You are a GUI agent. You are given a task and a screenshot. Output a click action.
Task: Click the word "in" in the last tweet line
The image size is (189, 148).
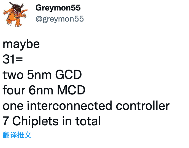tap(67, 121)
